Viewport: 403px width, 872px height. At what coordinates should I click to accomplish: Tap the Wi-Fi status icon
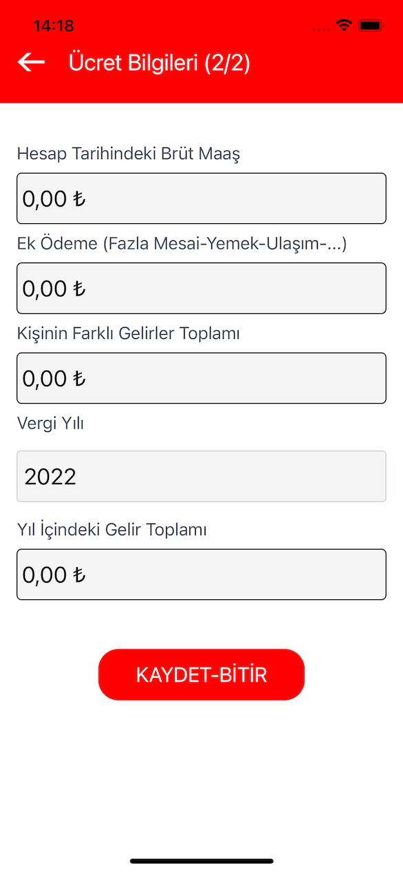click(343, 25)
